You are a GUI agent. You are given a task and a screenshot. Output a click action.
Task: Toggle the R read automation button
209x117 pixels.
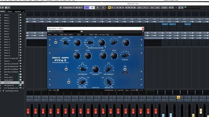coord(118,7)
